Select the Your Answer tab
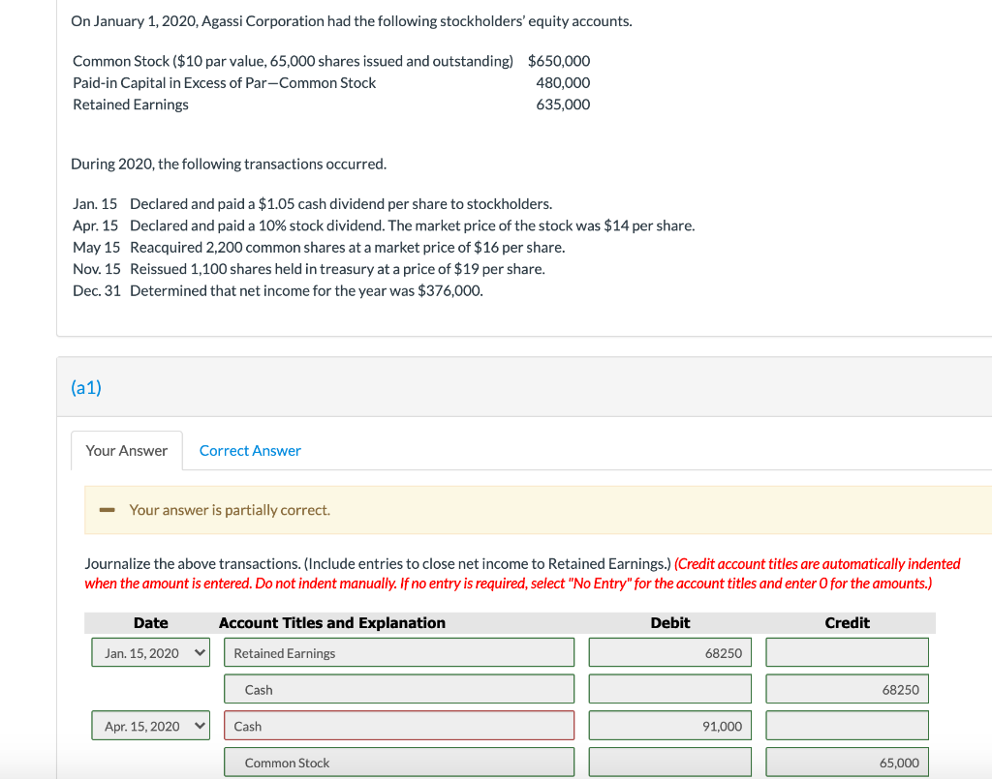992x779 pixels. click(127, 451)
